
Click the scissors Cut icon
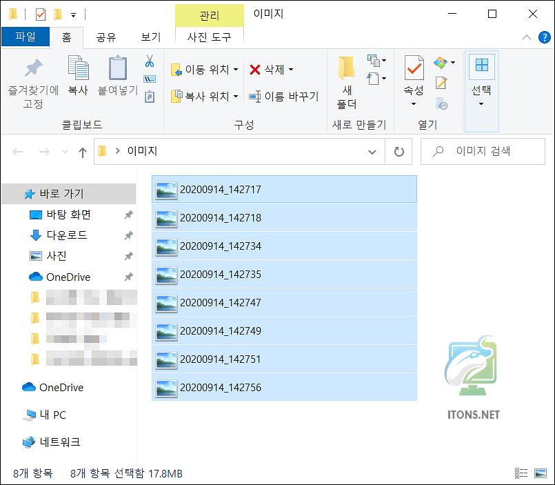[150, 61]
